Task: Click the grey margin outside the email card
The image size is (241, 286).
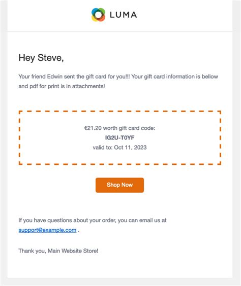Action: pos(236,142)
